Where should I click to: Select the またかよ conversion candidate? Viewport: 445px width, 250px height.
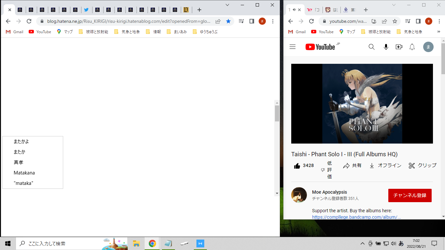click(x=33, y=142)
